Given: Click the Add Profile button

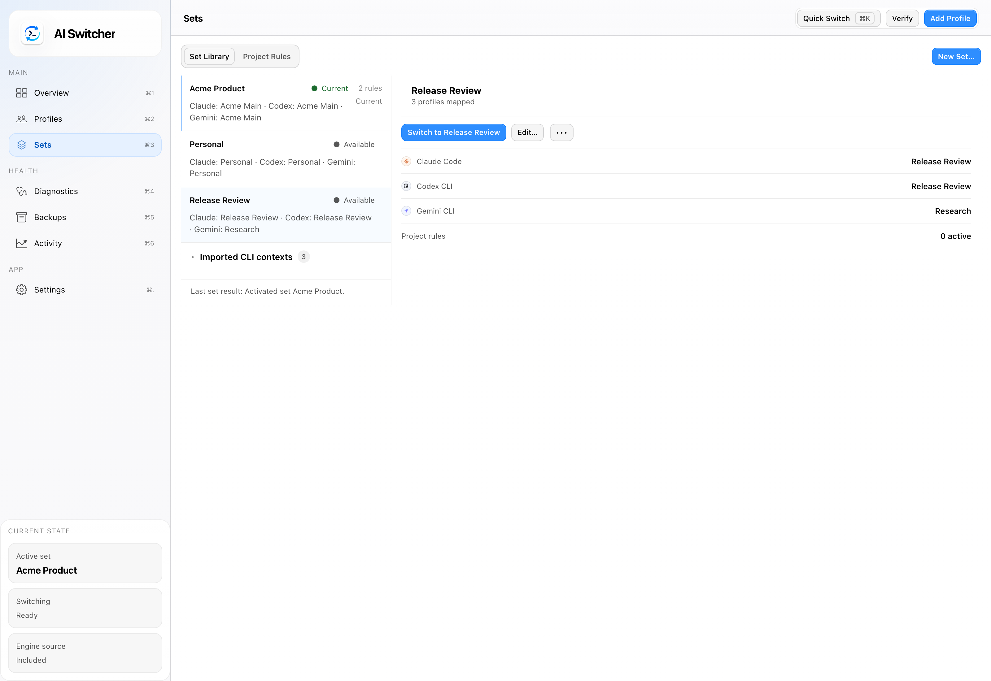Looking at the screenshot, I should pos(950,18).
